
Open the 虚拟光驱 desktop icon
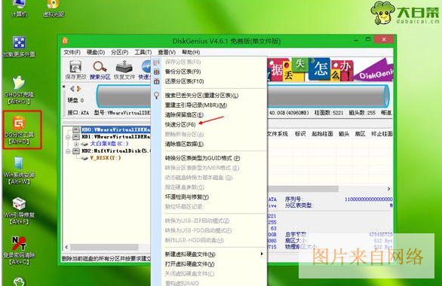tap(54, 8)
